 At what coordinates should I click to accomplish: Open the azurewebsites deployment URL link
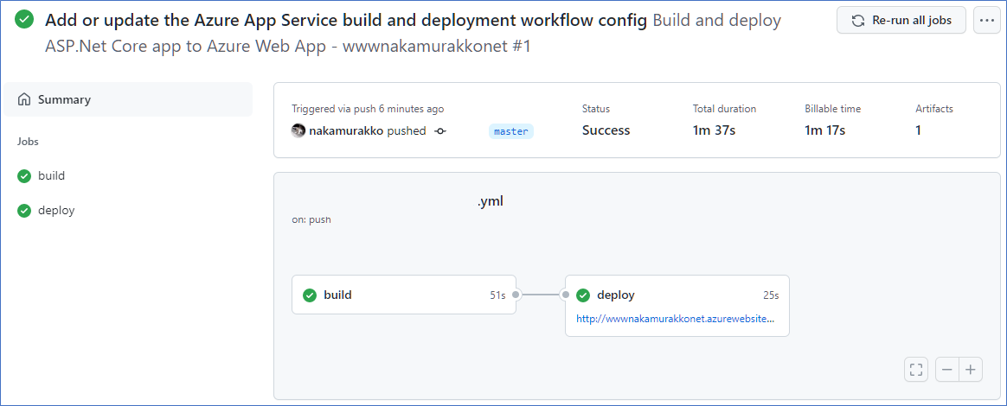point(675,318)
